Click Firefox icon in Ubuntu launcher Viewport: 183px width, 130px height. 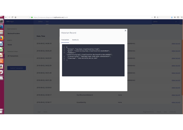pyautogui.click(x=2, y=38)
